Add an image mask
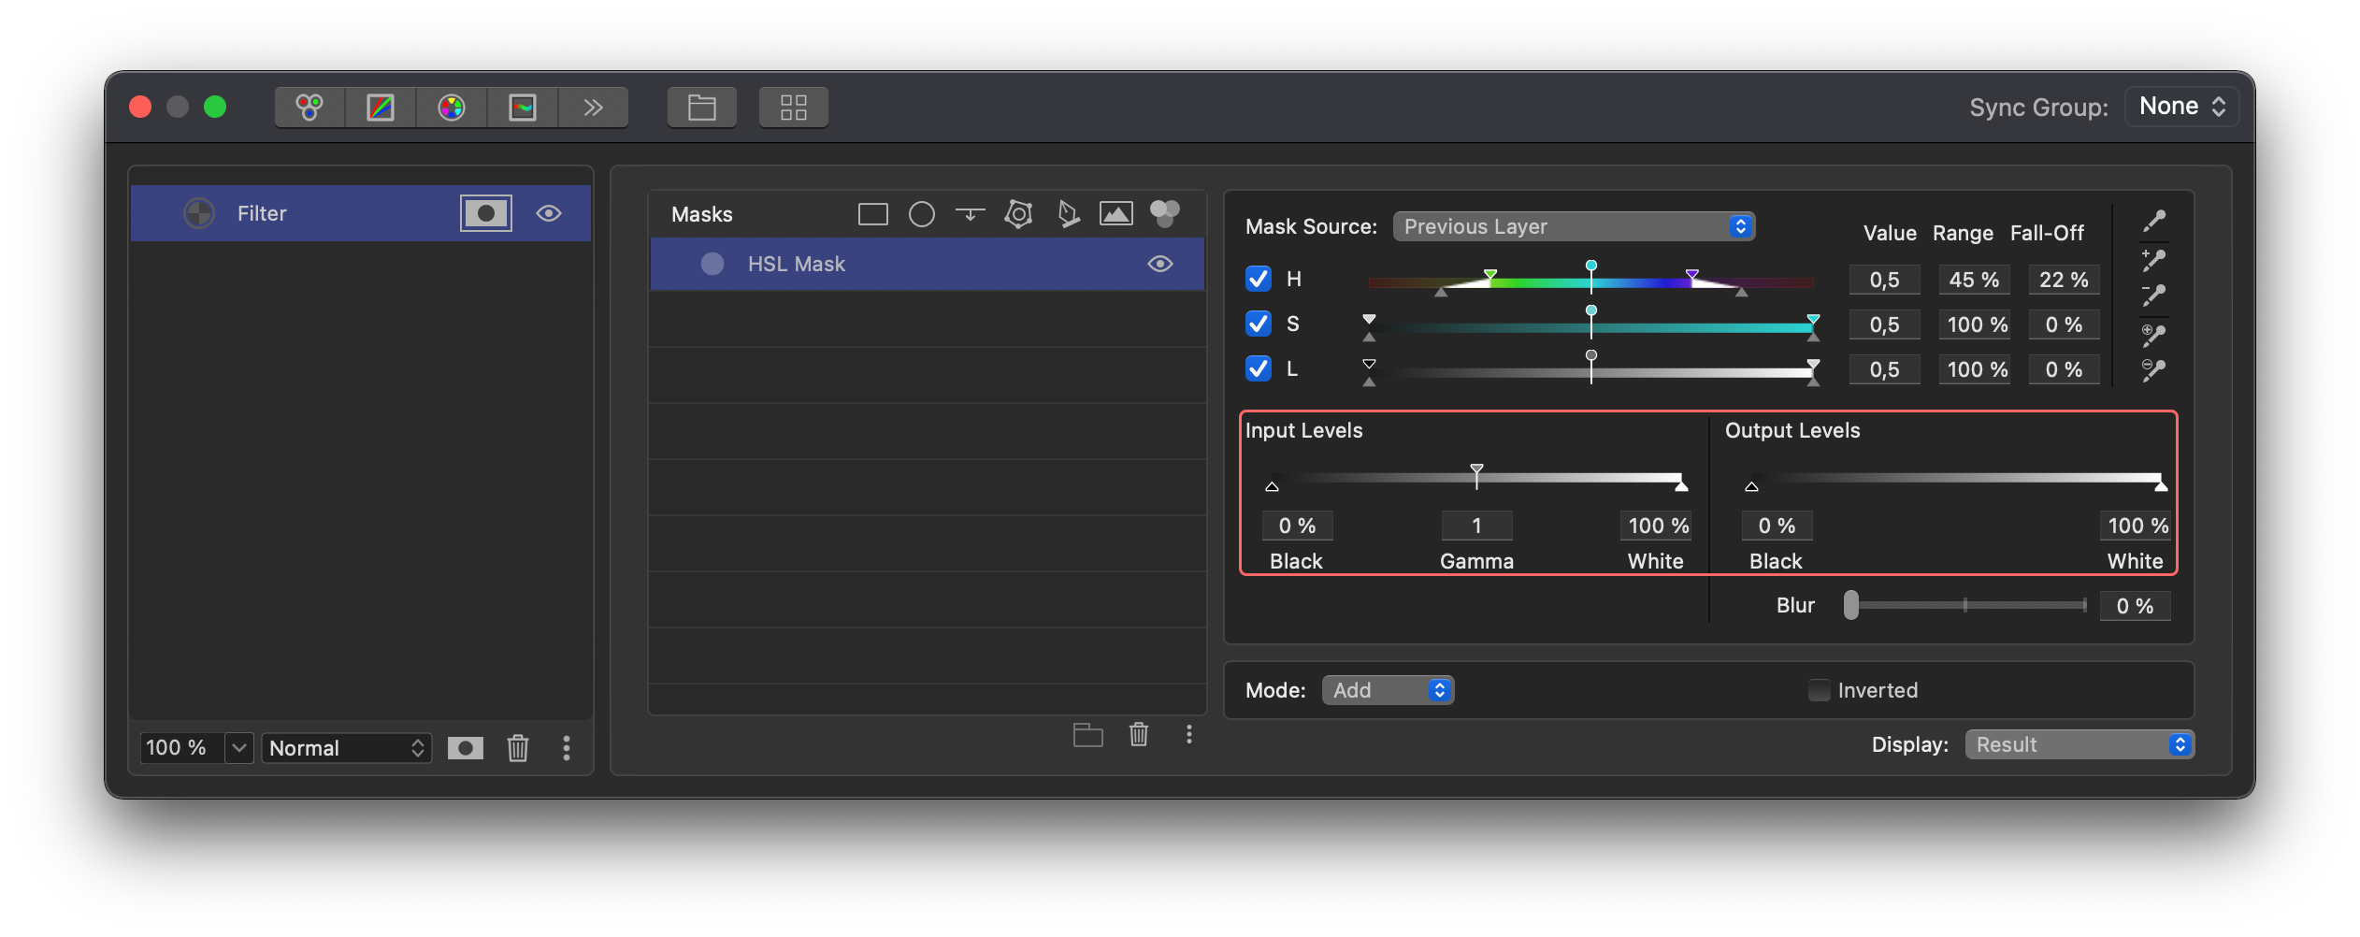This screenshot has width=2360, height=937. [x=1115, y=214]
